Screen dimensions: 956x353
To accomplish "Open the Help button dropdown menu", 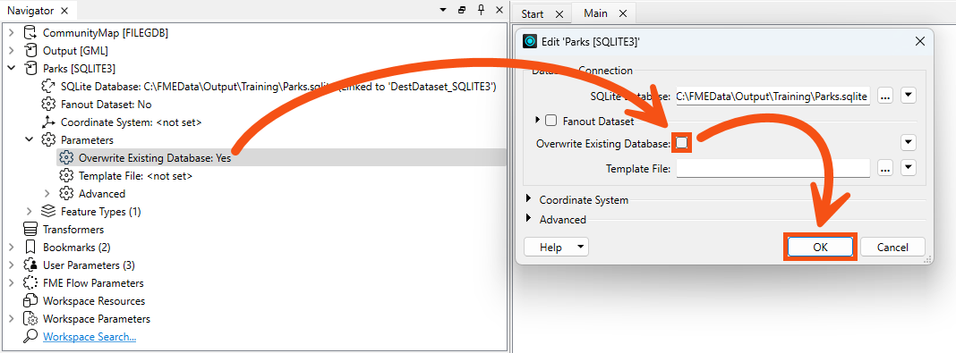I will click(580, 247).
